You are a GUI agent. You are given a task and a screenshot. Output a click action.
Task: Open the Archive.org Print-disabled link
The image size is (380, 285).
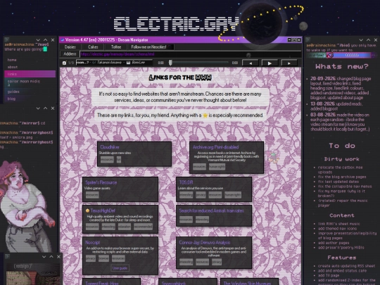coord(215,147)
